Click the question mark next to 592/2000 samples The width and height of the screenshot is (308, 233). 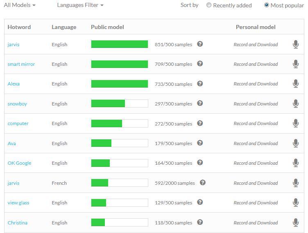point(203,183)
